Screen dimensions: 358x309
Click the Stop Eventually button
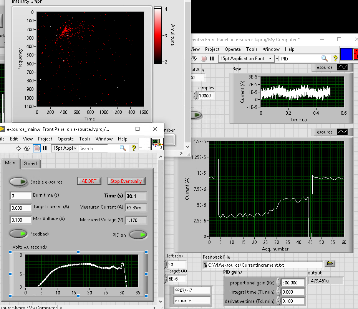(x=126, y=181)
